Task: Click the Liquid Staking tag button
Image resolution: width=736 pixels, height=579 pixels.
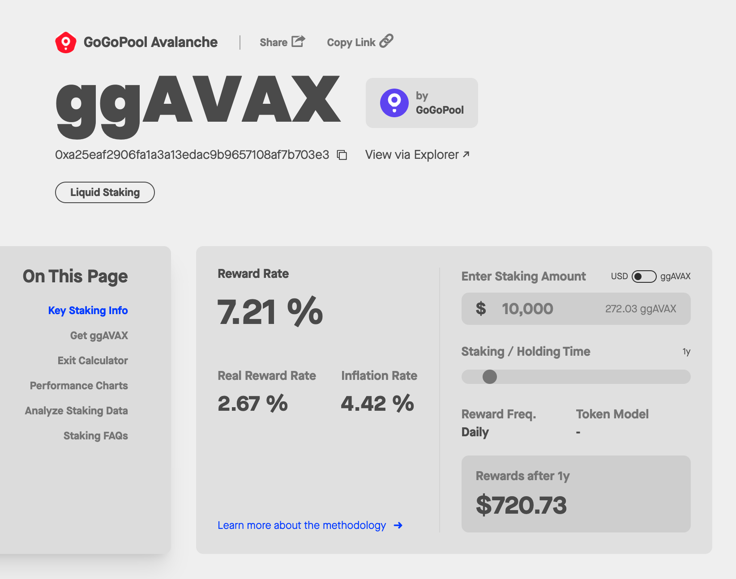Action: 105,192
